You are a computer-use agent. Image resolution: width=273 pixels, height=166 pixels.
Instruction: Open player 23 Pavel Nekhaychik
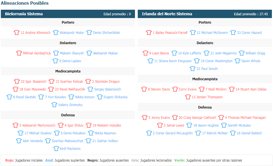coord(70,89)
